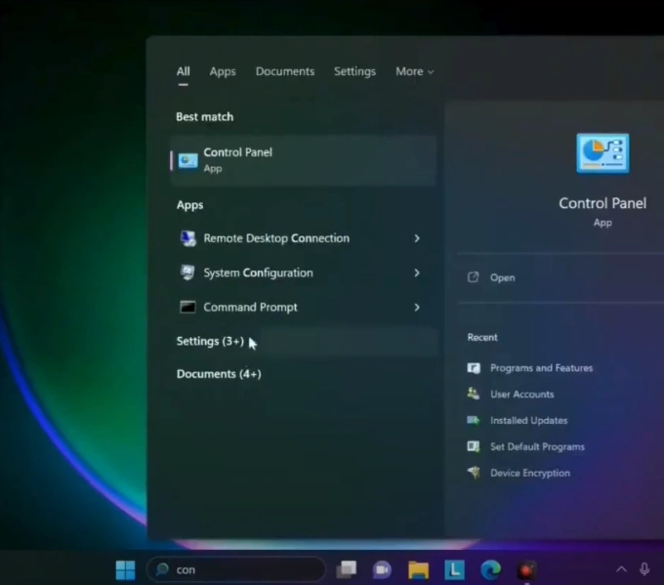Screen dimensions: 664x585
Task: Click the Set Default Programs icon
Action: (x=474, y=446)
